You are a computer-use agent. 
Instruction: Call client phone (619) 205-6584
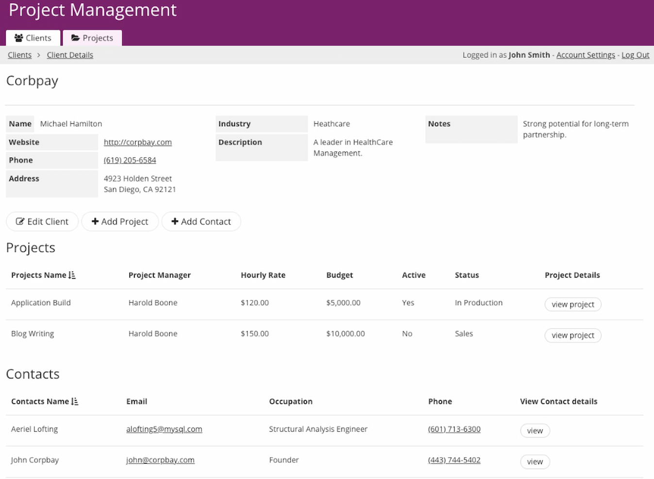[x=130, y=160]
